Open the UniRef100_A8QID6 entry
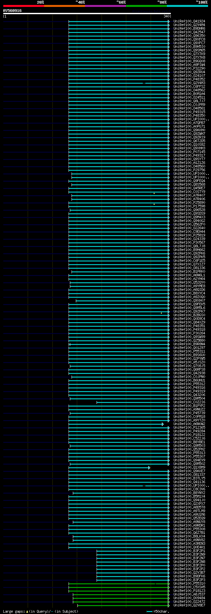 (x=189, y=290)
